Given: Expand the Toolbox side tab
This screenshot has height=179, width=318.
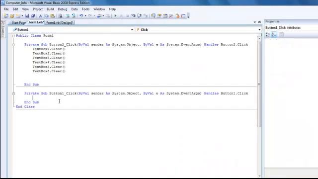Looking at the screenshot, I should tap(3, 29).
